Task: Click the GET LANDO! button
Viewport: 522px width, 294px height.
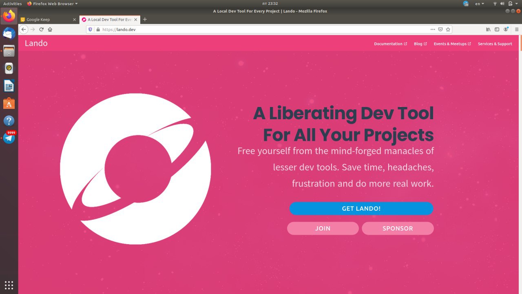Action: point(361,208)
